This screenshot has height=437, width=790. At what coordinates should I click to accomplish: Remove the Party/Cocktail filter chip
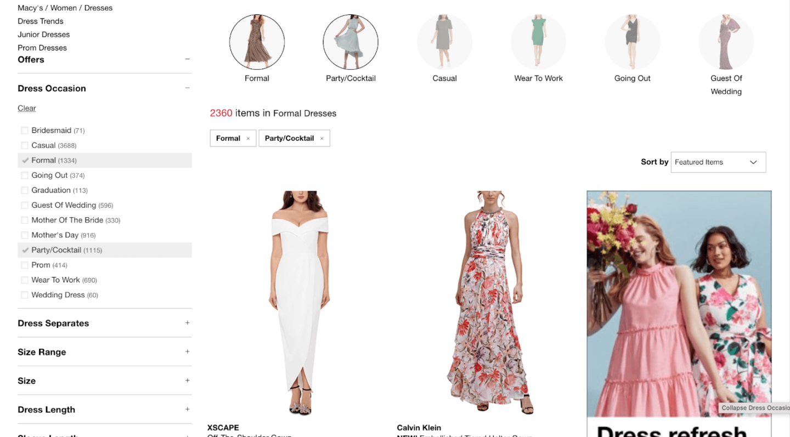322,138
